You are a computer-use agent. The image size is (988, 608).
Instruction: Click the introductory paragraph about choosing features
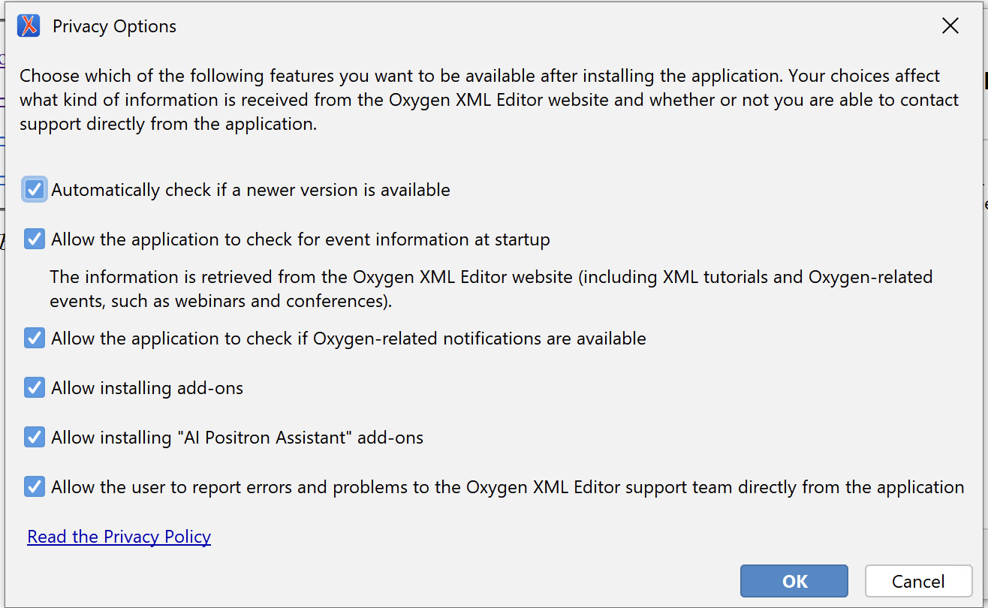point(489,100)
